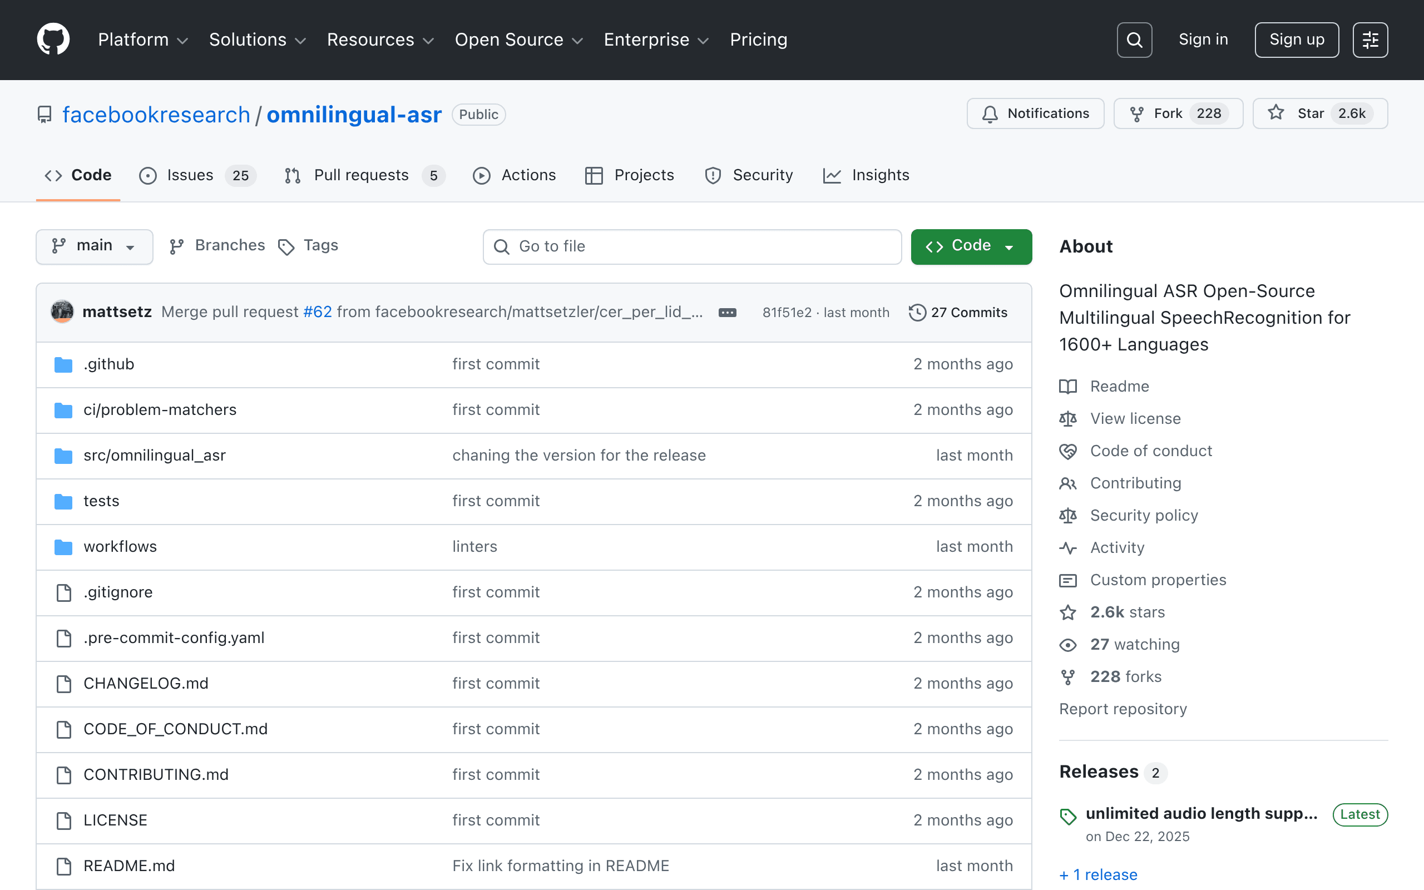Fork the omnilingual-asr repository
This screenshot has width=1424, height=890.
(1178, 113)
